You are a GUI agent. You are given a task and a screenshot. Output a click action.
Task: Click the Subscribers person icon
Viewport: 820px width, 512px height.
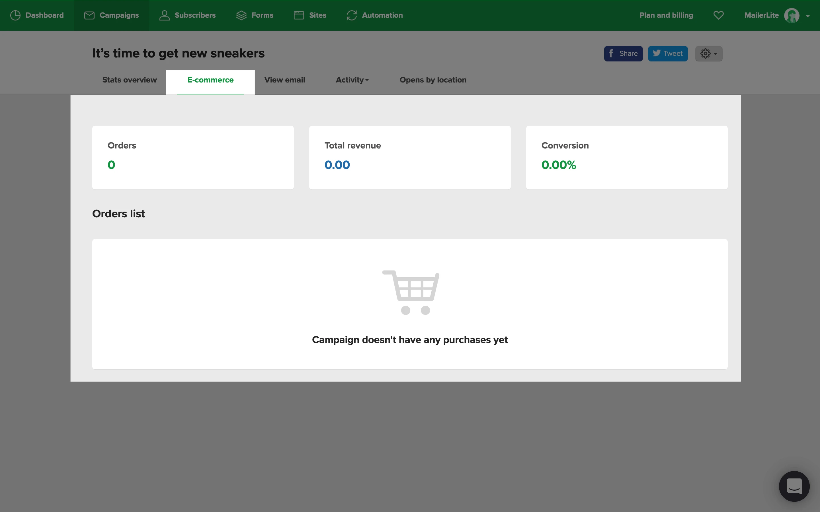pos(164,15)
